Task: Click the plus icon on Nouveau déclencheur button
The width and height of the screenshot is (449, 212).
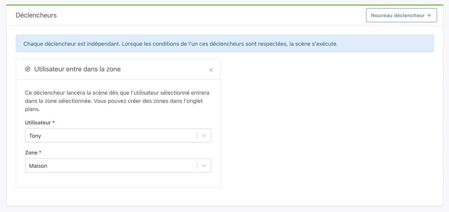Action: pyautogui.click(x=429, y=15)
